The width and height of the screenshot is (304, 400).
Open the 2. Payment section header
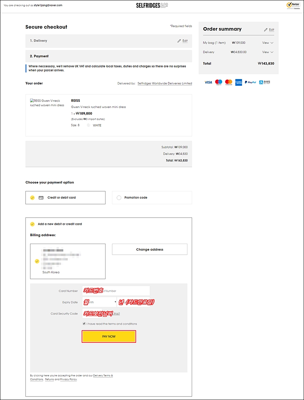(109, 56)
